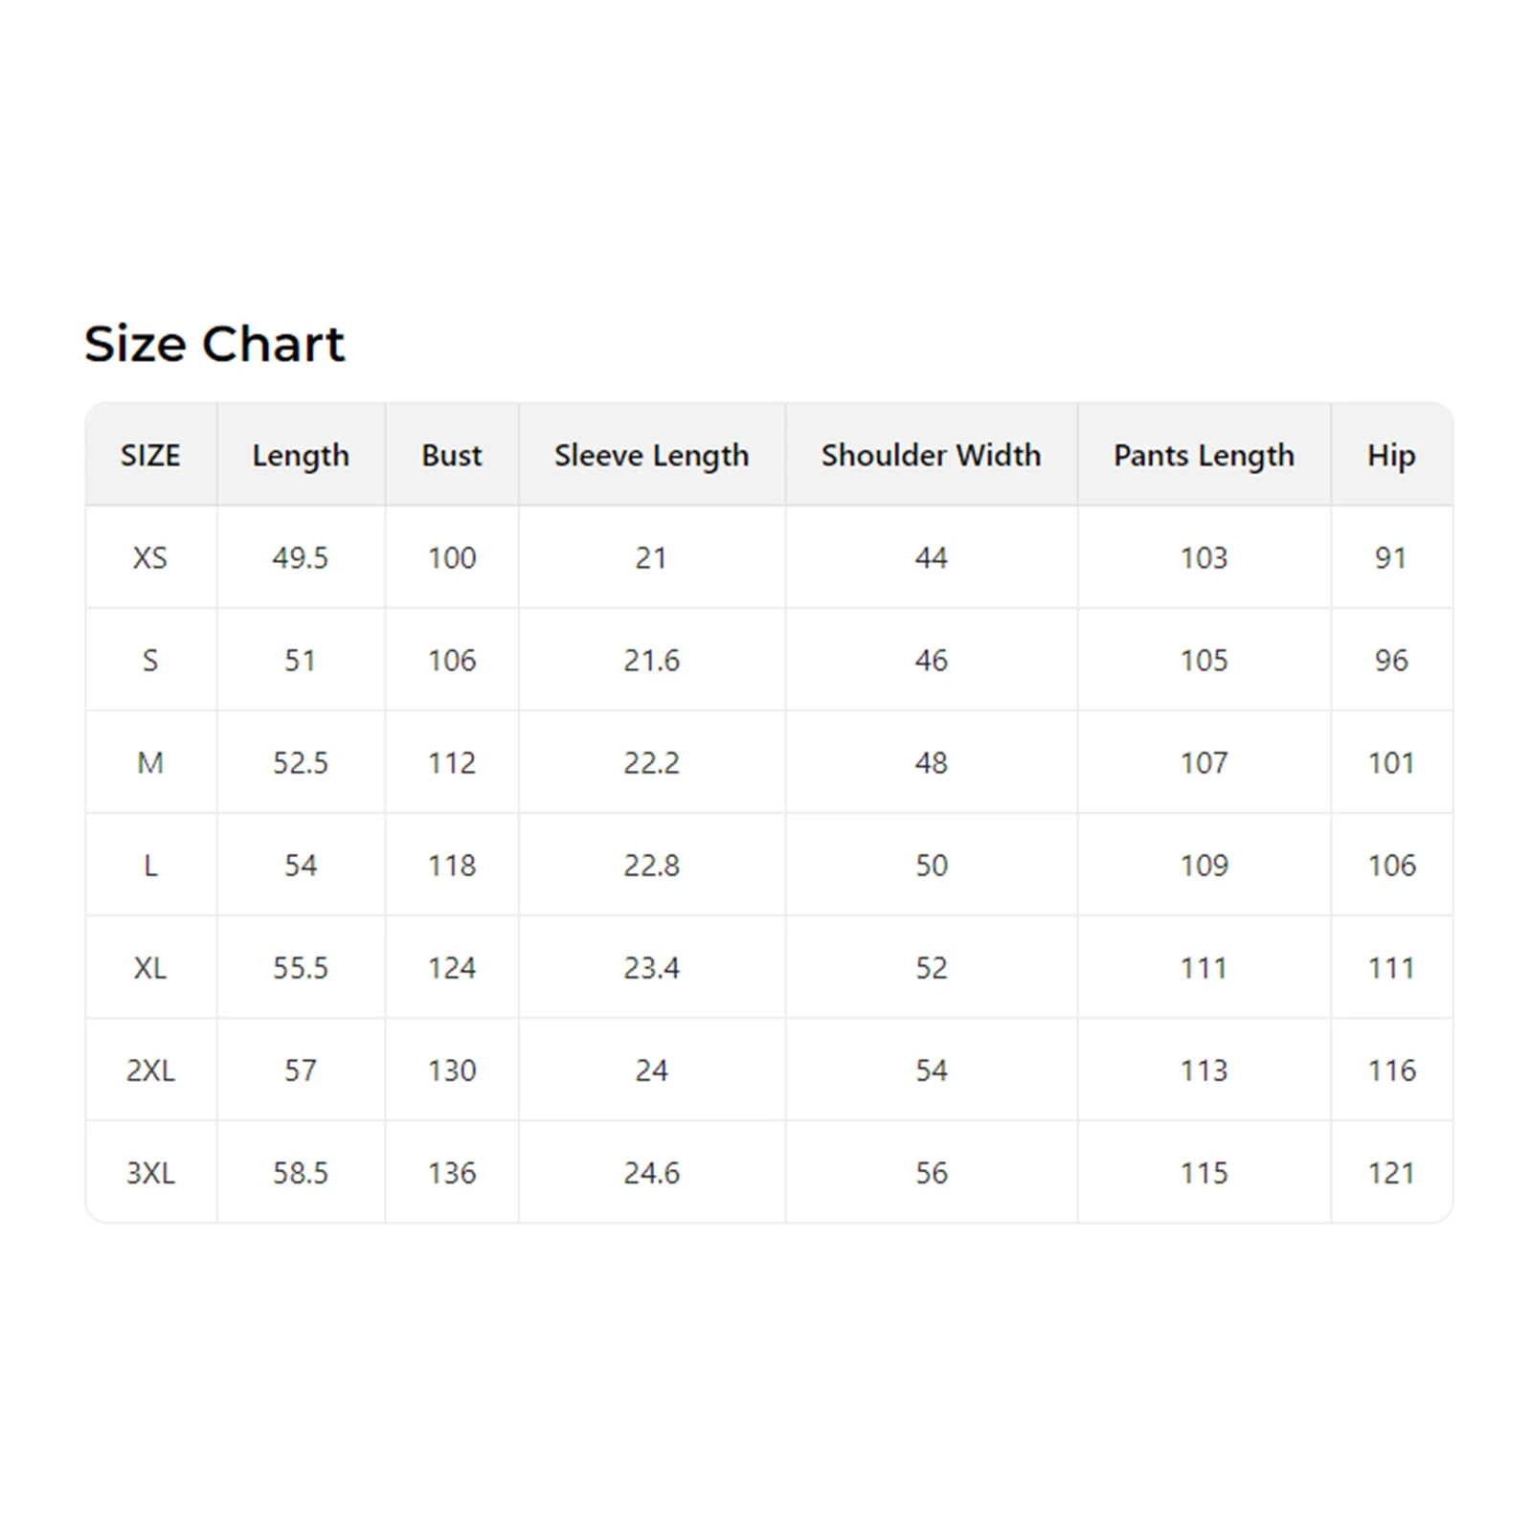1532x1532 pixels.
Task: Click the 3XL pants length value 115
Action: [1204, 1172]
